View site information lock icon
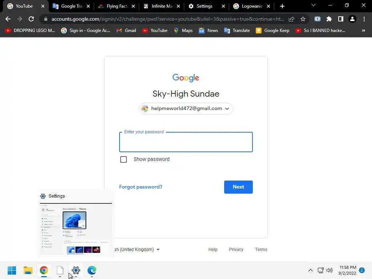Image resolution: width=372 pixels, height=279 pixels. point(46,19)
